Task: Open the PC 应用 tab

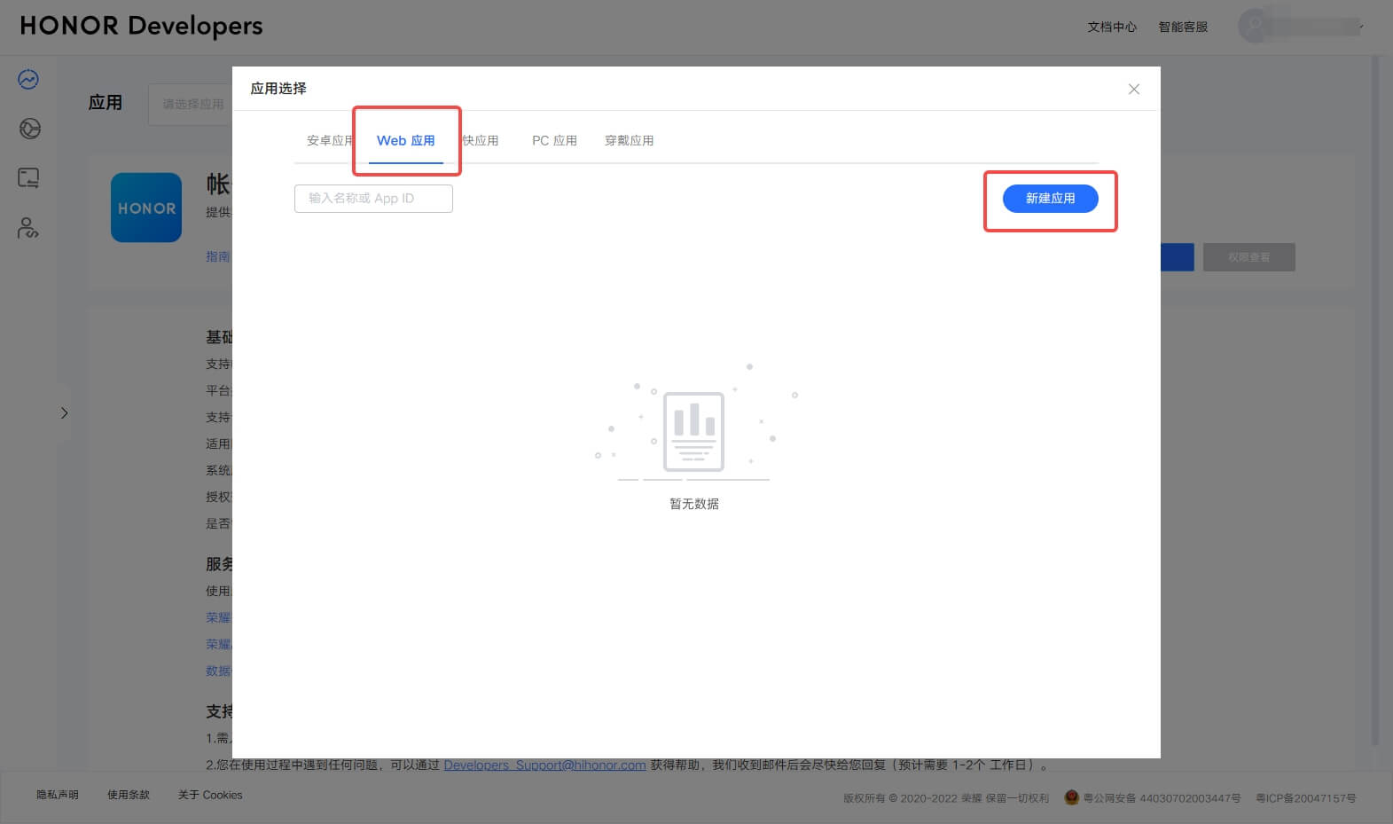Action: (554, 141)
